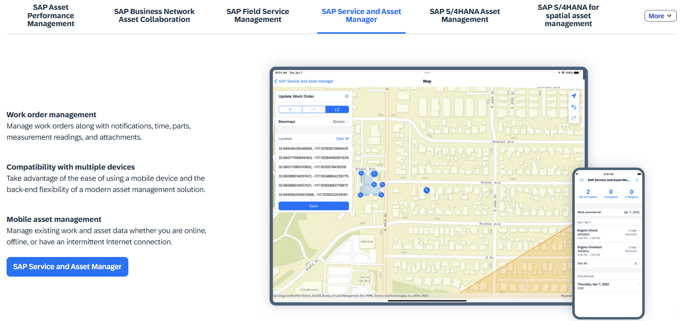Screen dimensions: 682x321
Task: Click the Newton Ave street label
Action: click(504, 142)
